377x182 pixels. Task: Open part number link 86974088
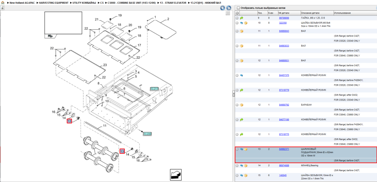284,165
